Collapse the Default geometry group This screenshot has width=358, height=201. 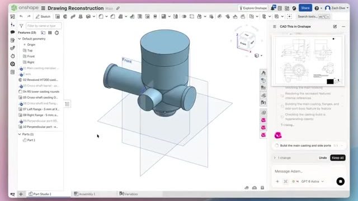(20, 39)
